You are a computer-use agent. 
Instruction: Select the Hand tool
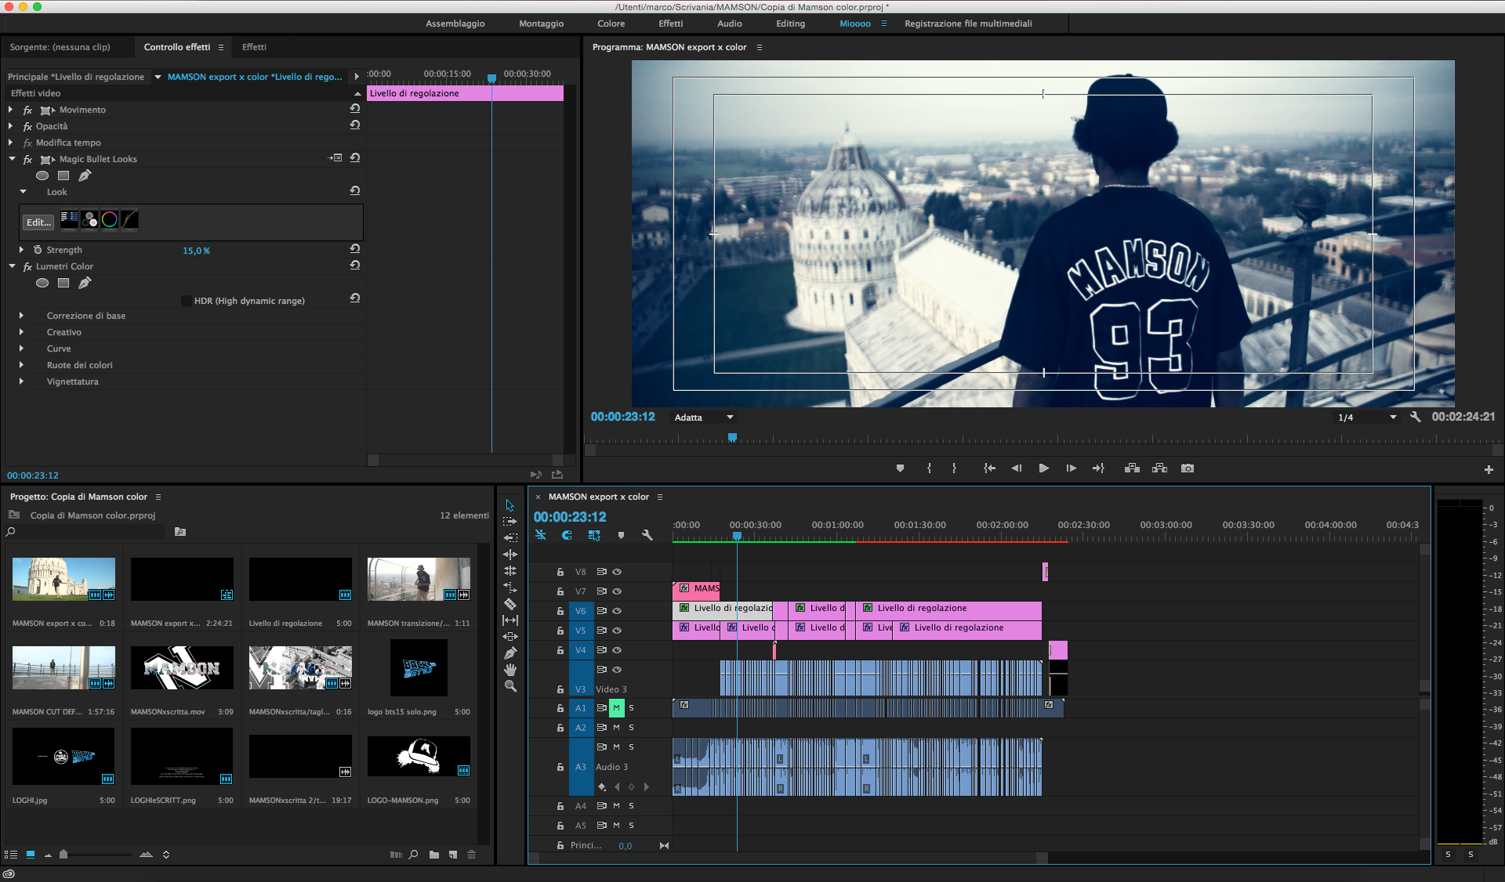[x=510, y=670]
